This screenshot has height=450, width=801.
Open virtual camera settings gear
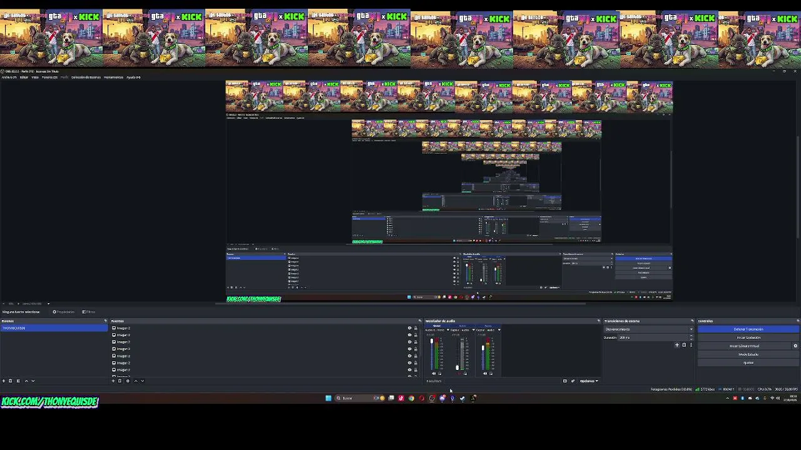click(795, 346)
